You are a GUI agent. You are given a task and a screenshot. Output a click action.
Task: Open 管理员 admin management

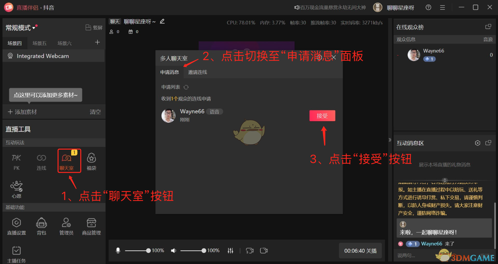[x=66, y=226]
